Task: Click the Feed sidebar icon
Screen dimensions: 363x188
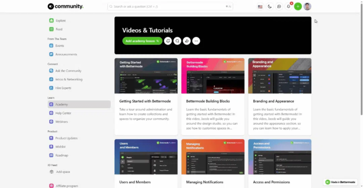Action: click(51, 29)
